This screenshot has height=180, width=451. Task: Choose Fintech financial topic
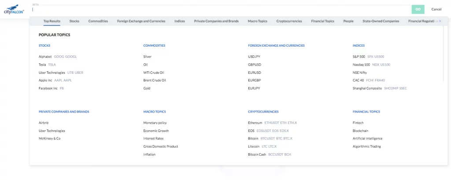(358, 123)
